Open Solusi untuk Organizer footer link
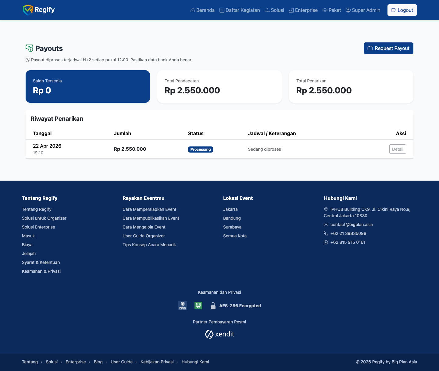This screenshot has height=371, width=439. click(44, 218)
